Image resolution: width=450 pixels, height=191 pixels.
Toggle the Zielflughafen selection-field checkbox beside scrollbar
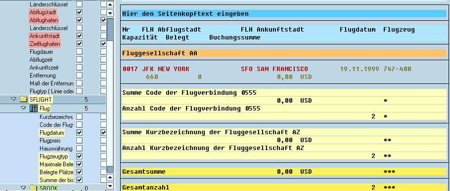103,44
